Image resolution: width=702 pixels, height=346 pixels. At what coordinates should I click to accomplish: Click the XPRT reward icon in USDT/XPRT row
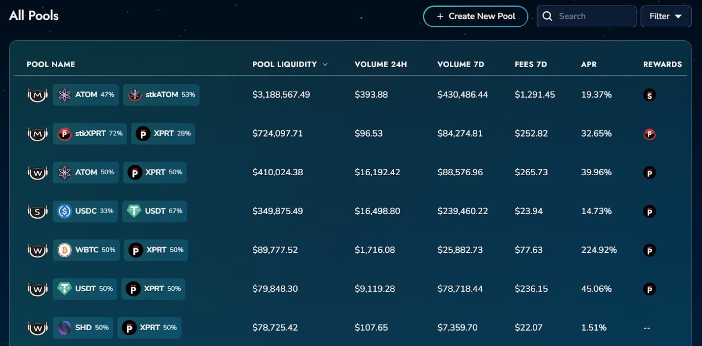point(649,289)
